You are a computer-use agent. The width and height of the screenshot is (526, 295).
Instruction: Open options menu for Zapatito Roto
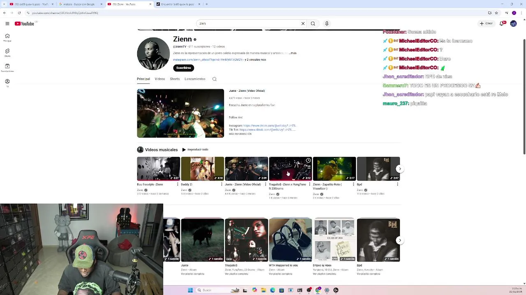pyautogui.click(x=353, y=184)
